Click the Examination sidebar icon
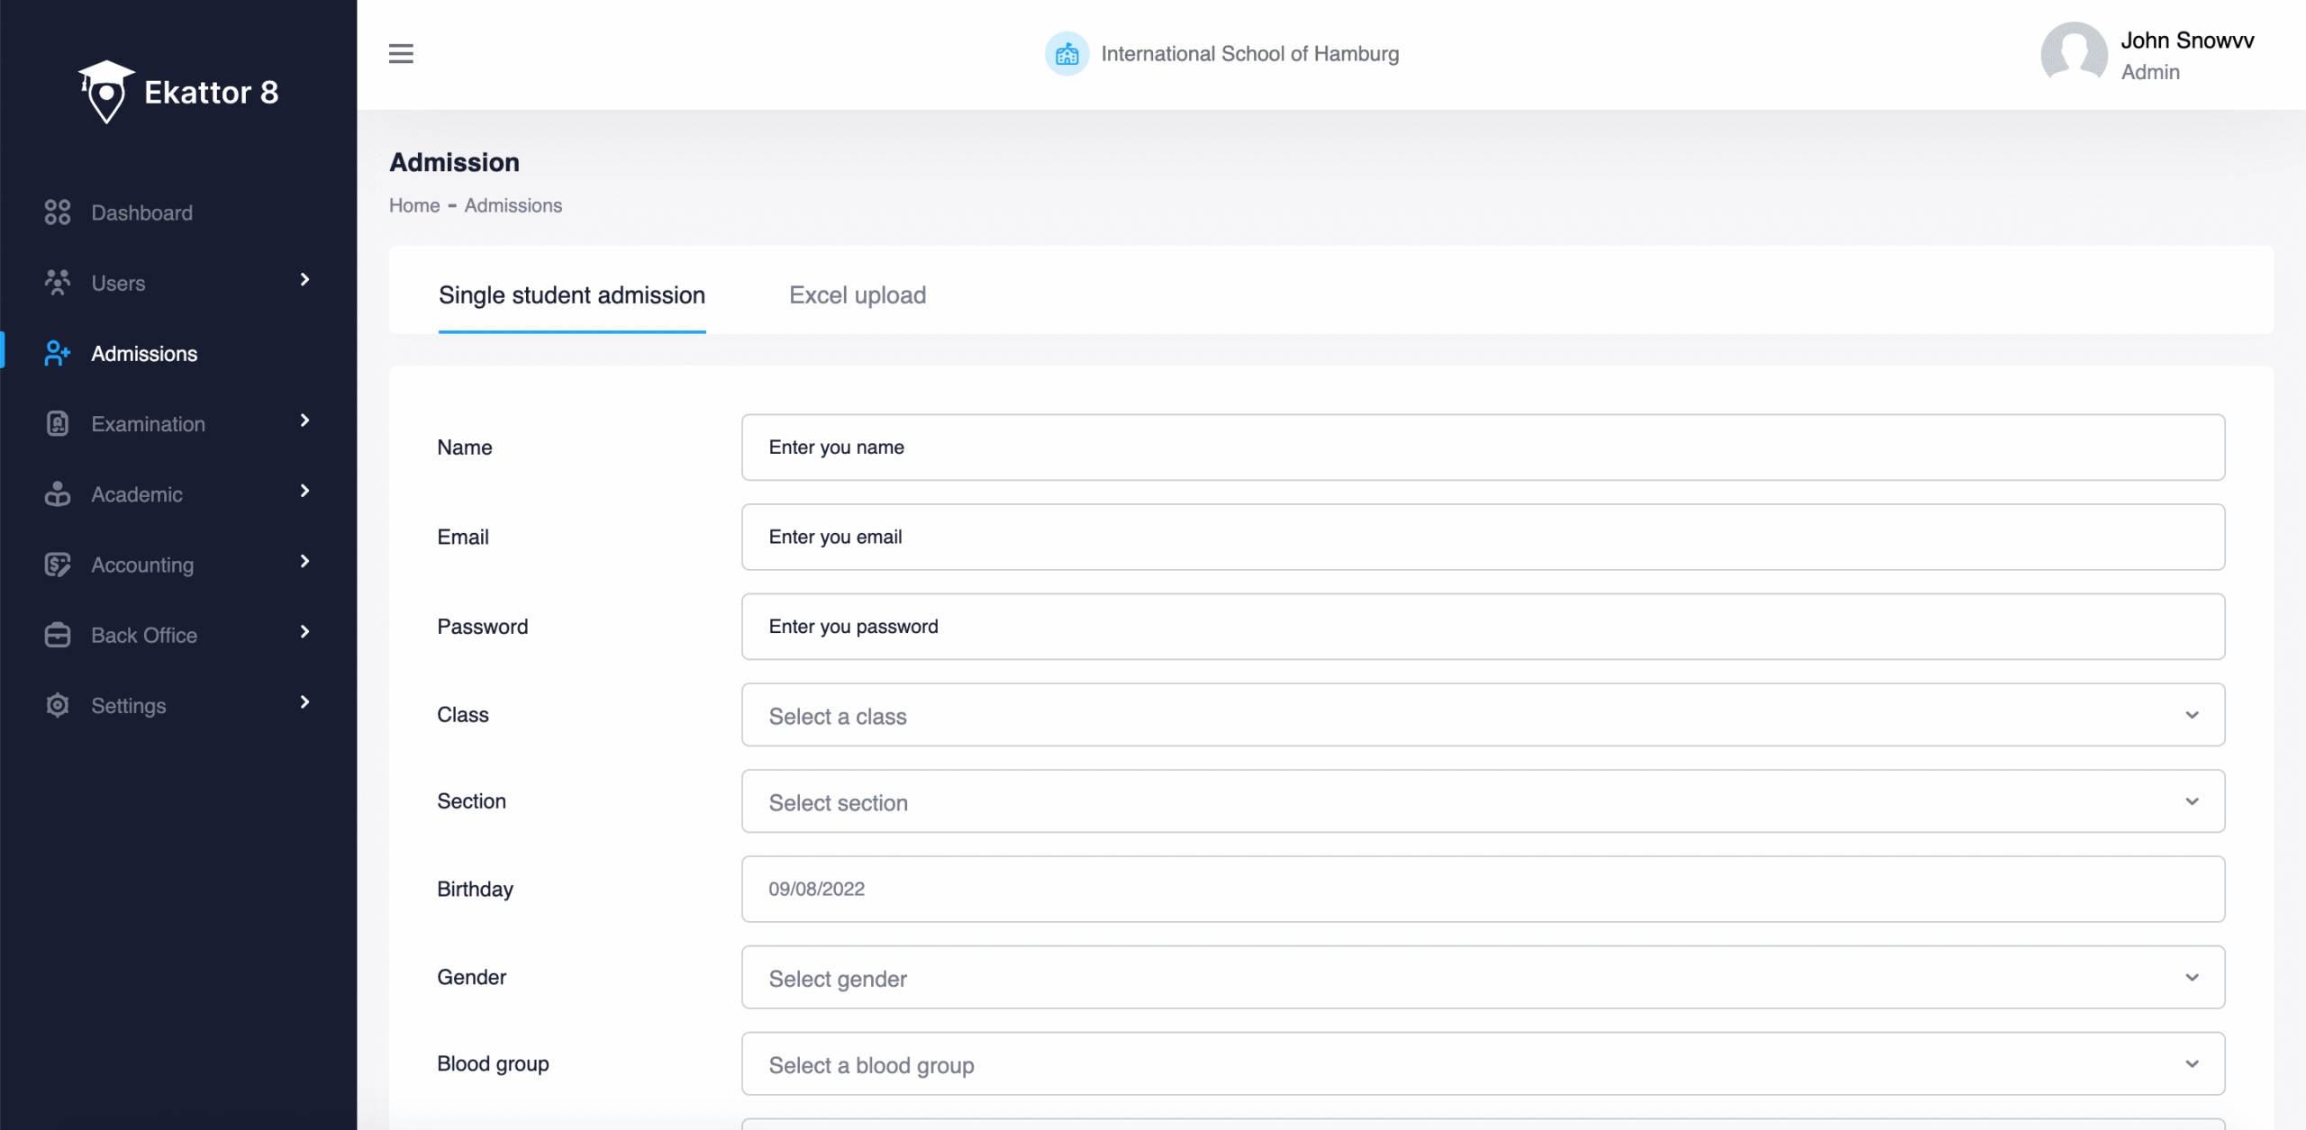Image resolution: width=2306 pixels, height=1130 pixels. tap(58, 424)
